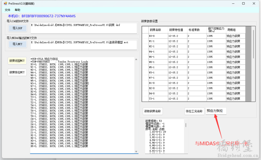Viewport: 261px width, 160px height.
Task: Click the scrollbar of the 钢束根数 info box
Action: (186, 125)
